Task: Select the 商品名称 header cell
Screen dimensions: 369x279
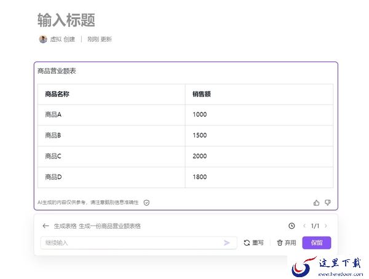Action: (111, 94)
